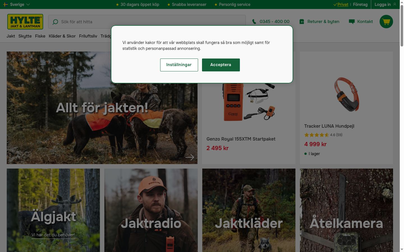
Task: Click the Genzo Royal 155XTM Startpaket title
Action: click(x=241, y=139)
